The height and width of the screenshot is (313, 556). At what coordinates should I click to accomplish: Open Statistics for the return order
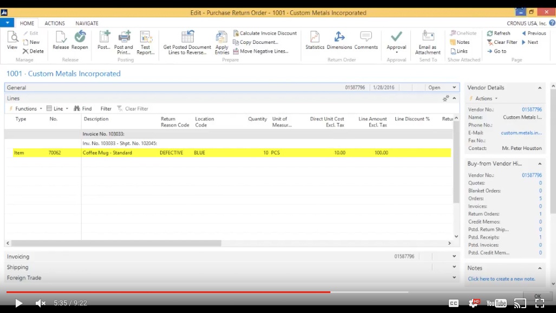tap(315, 41)
